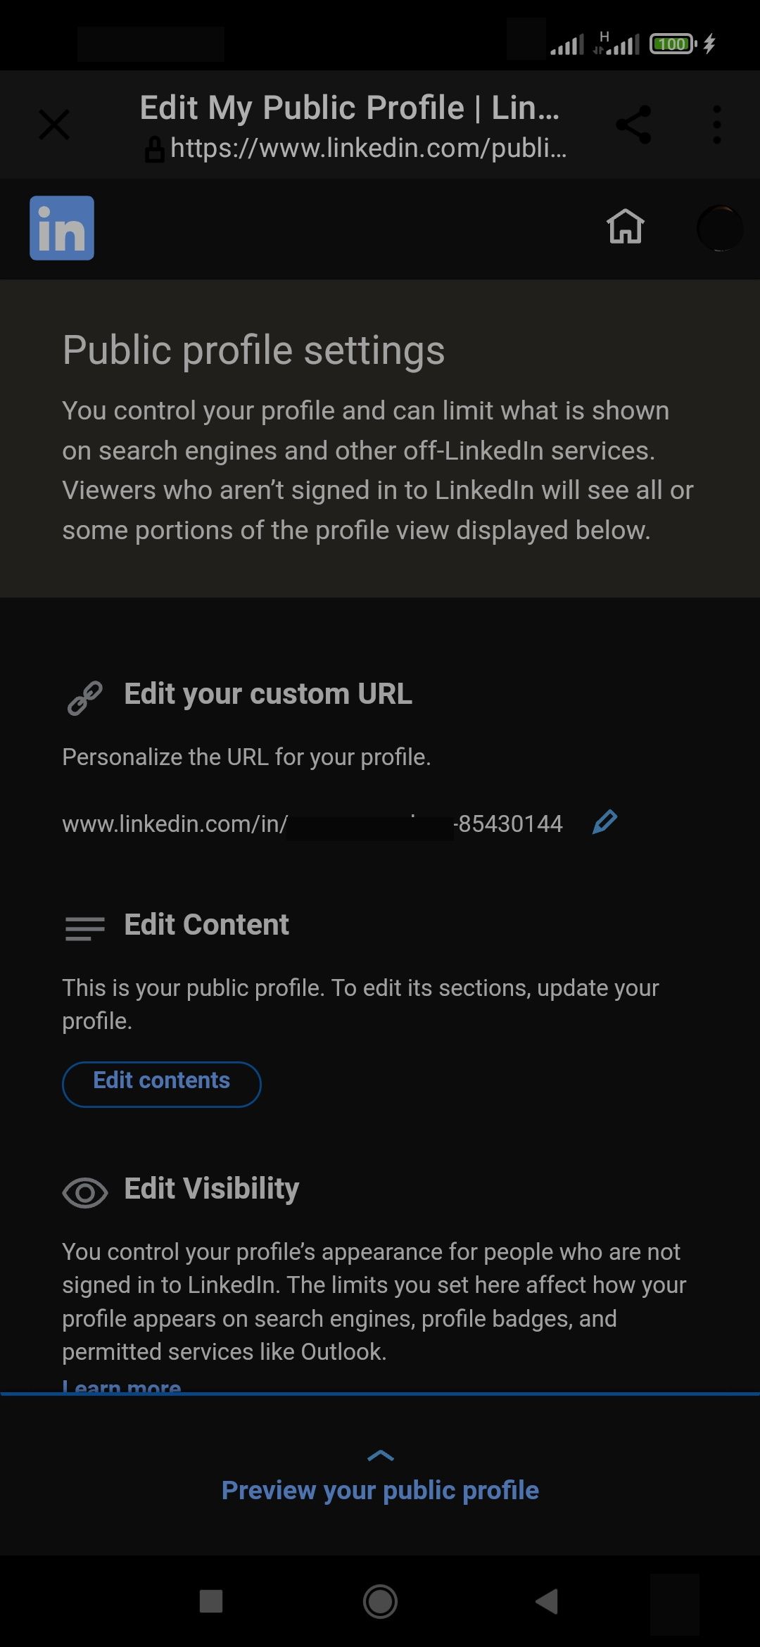Open the Learn more link
The image size is (760, 1647).
[122, 1385]
